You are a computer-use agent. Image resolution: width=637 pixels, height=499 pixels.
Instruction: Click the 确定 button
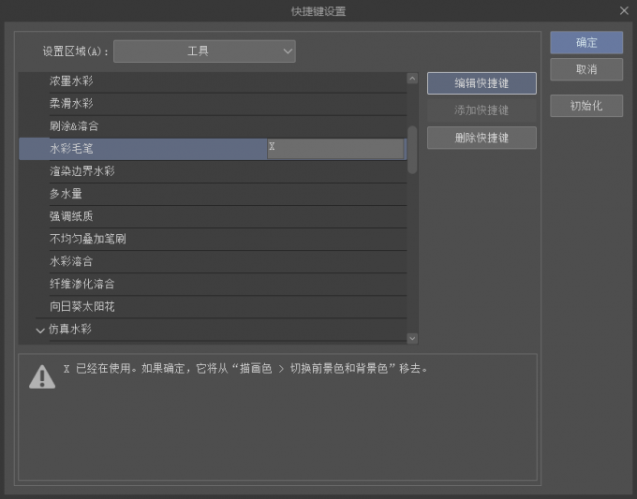pos(586,43)
